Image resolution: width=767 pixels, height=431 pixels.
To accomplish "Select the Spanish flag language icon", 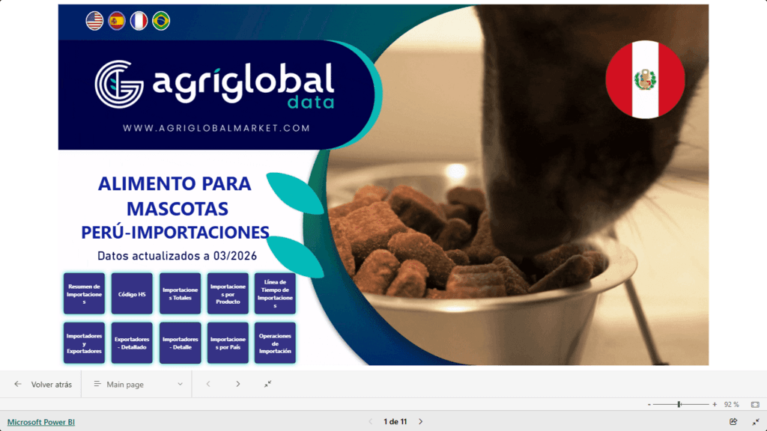I will coord(116,21).
